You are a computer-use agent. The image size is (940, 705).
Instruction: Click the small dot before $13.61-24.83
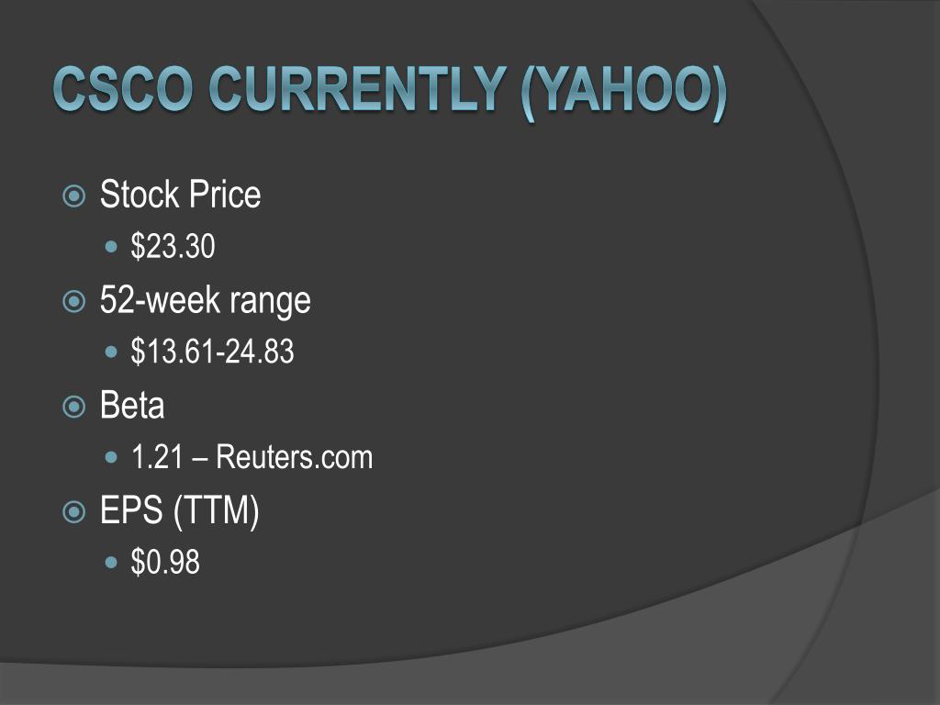coord(111,352)
